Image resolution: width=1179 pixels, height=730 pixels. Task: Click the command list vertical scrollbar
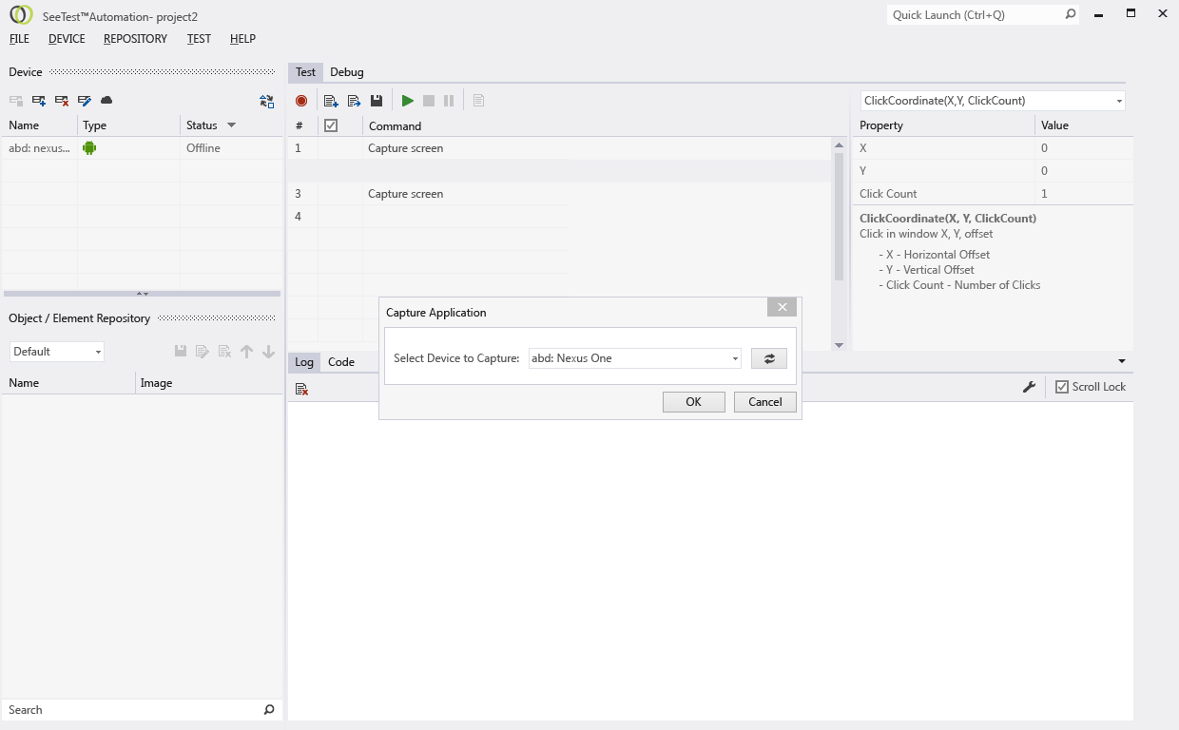839,217
